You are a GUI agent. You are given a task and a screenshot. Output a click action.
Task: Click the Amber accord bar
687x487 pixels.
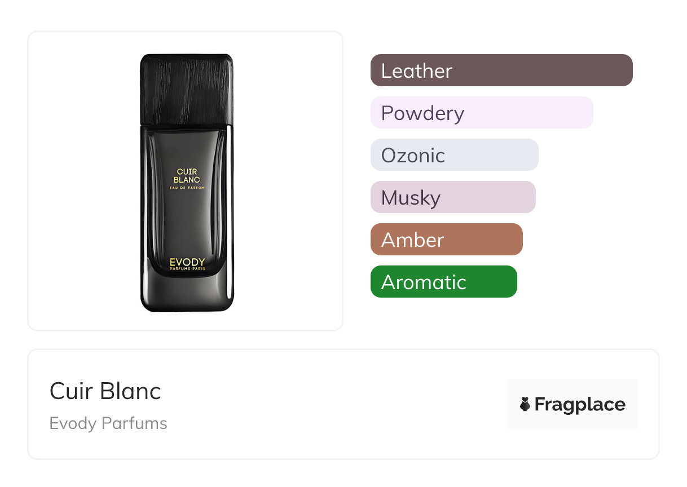[446, 240]
